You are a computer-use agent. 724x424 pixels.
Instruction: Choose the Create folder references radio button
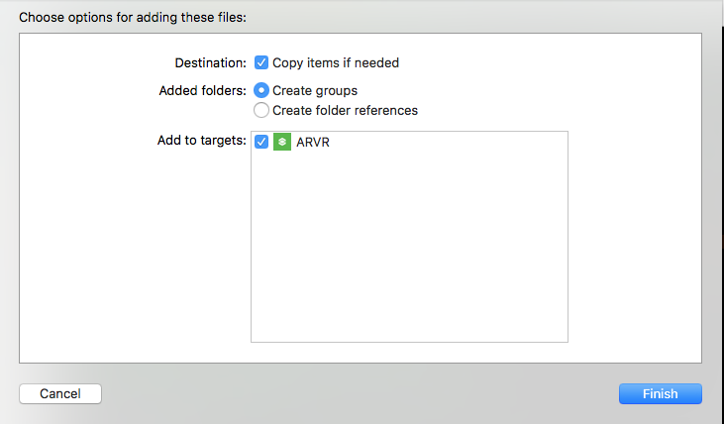pyautogui.click(x=261, y=110)
